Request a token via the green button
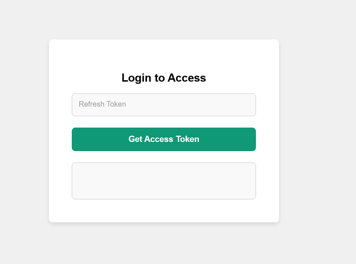The height and width of the screenshot is (264, 356). click(x=163, y=139)
